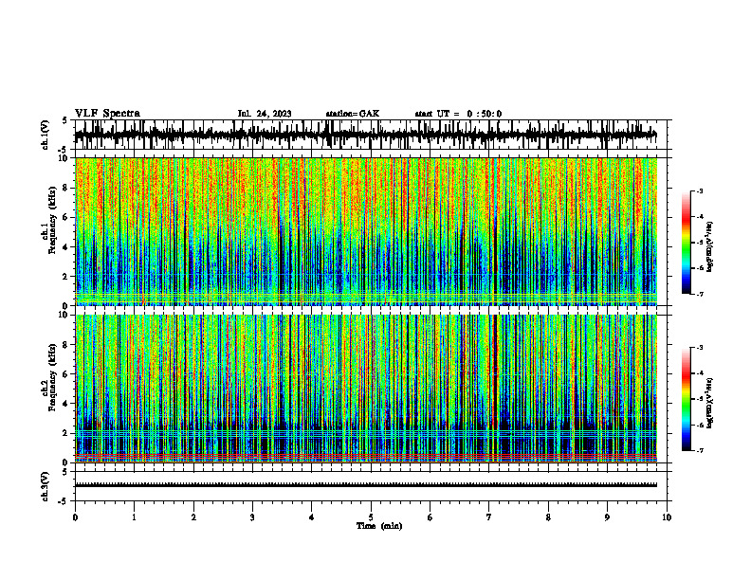Click the start UT time label
751x580 pixels.
point(458,114)
